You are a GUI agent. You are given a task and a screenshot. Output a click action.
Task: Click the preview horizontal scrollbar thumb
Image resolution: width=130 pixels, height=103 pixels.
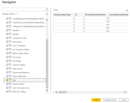62,92
